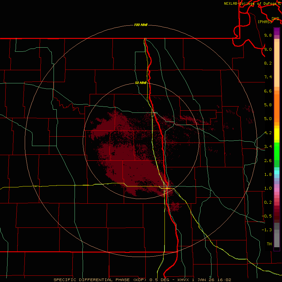Select the 1.0 scale value
The width and height of the screenshot is (282, 282).
click(268, 188)
